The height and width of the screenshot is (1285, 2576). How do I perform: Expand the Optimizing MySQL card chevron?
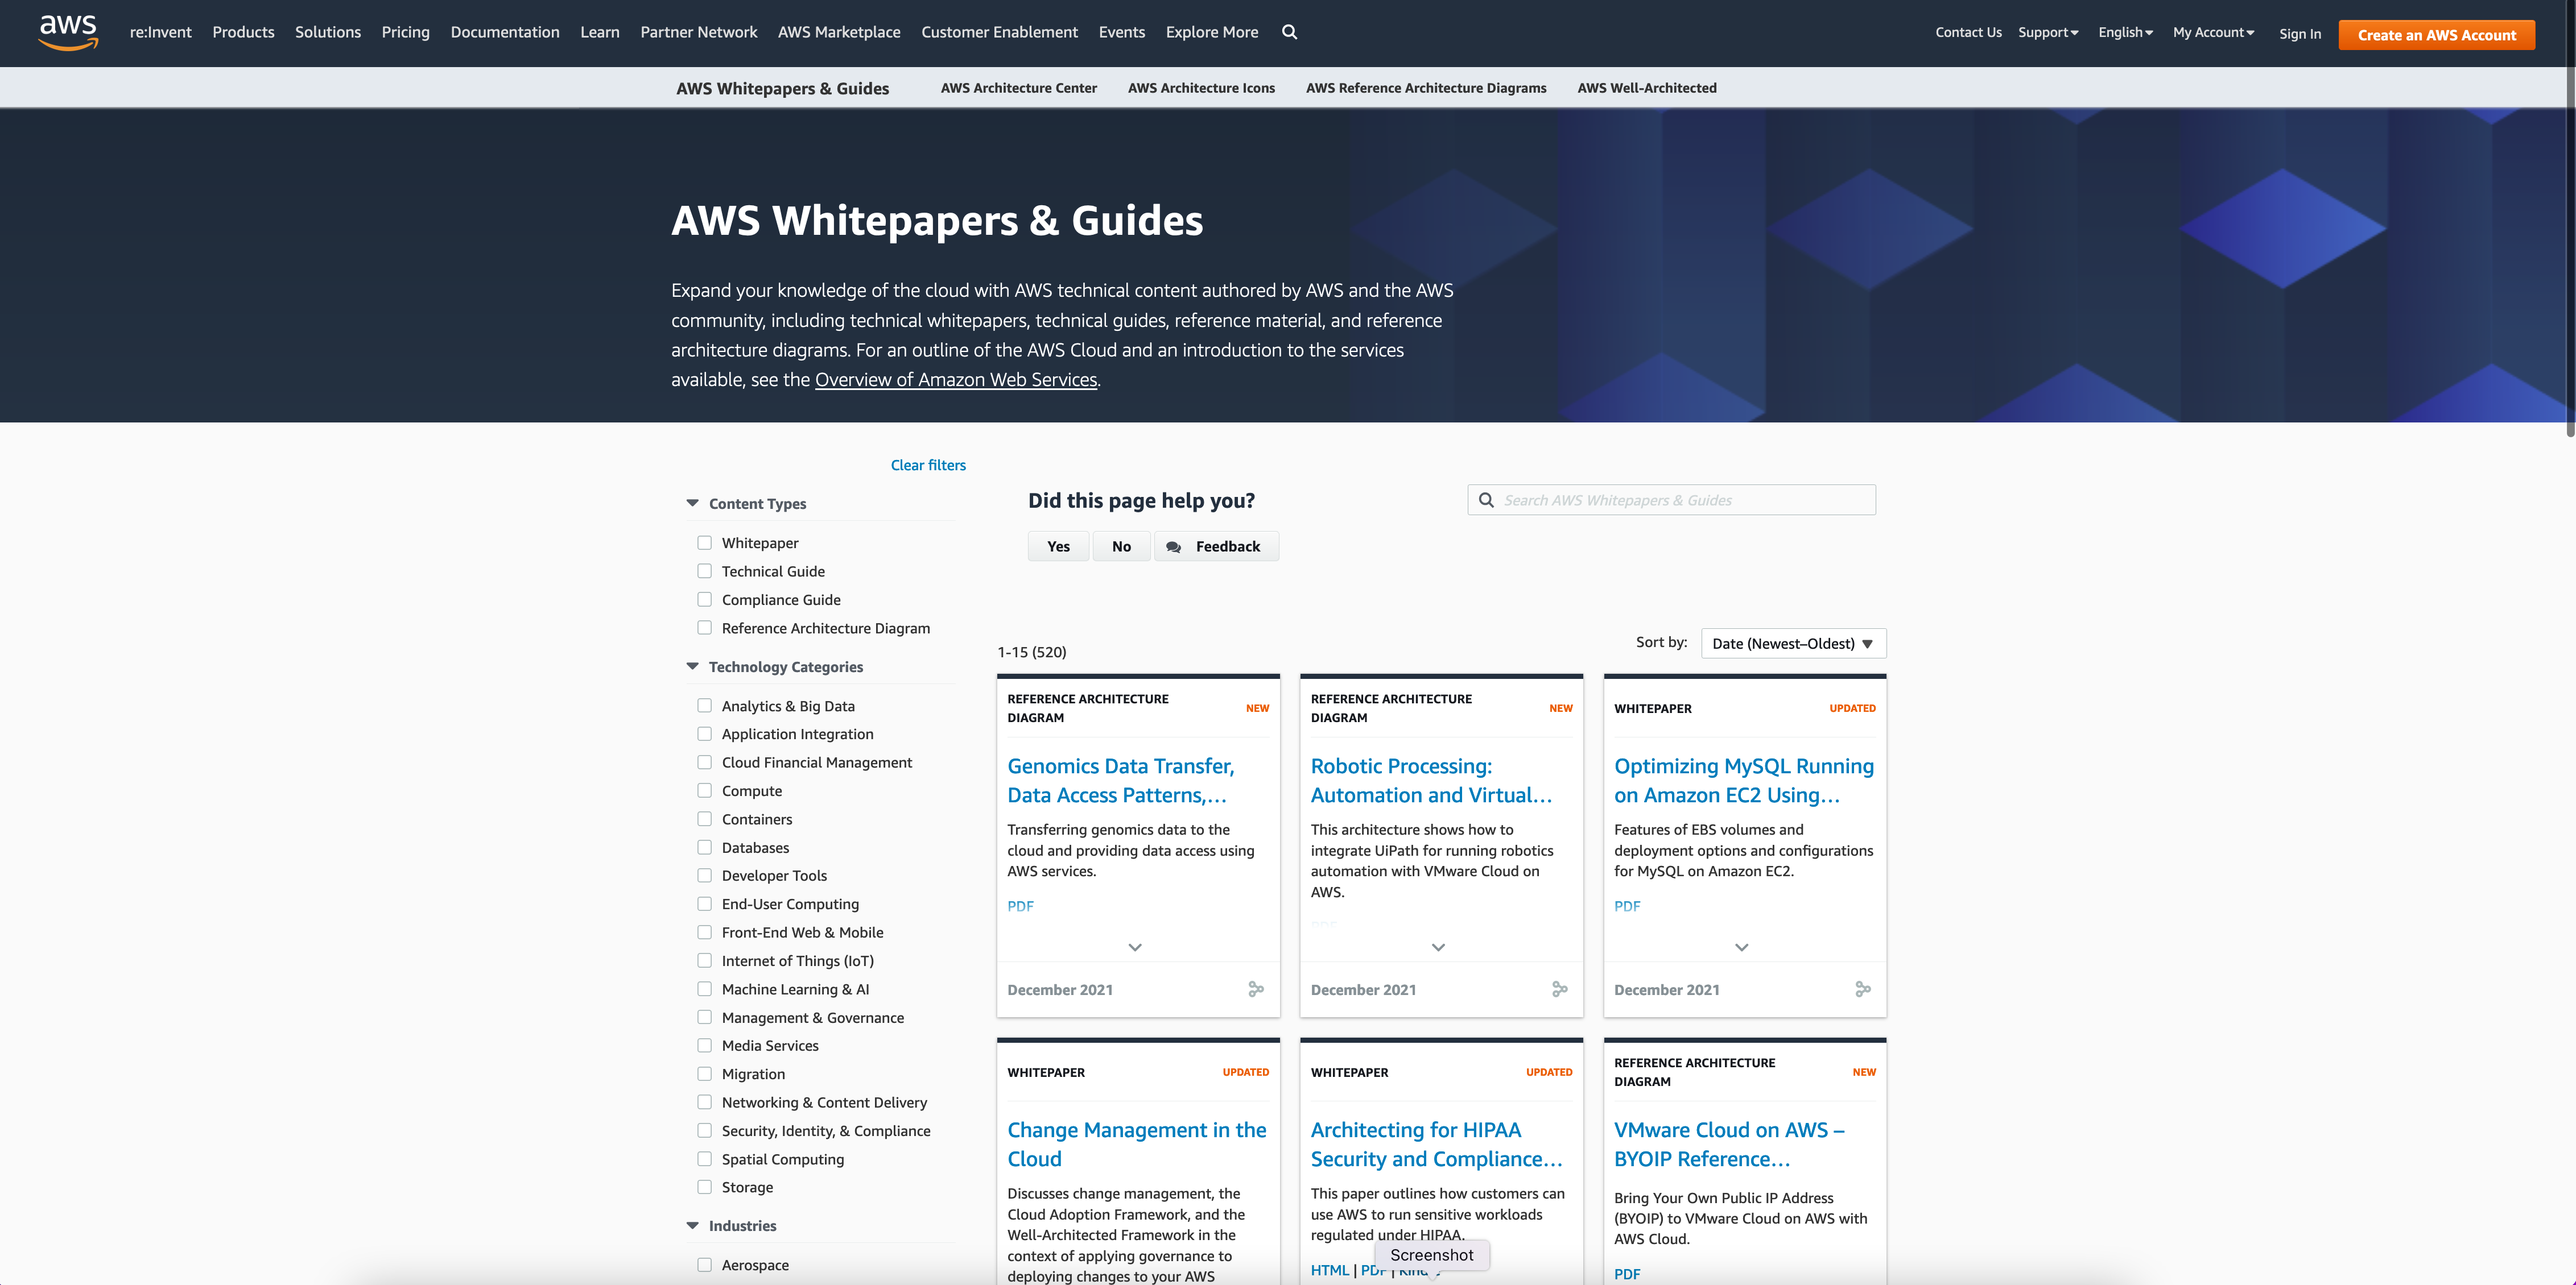pyautogui.click(x=1741, y=947)
